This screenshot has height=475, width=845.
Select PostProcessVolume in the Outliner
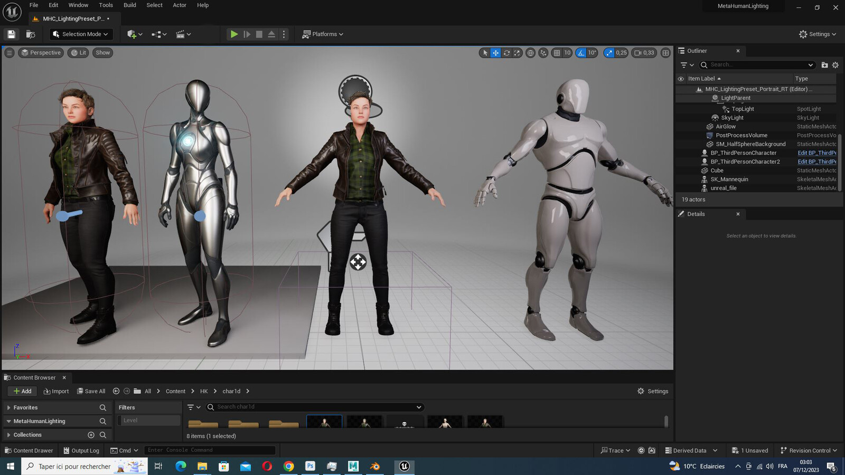click(741, 136)
